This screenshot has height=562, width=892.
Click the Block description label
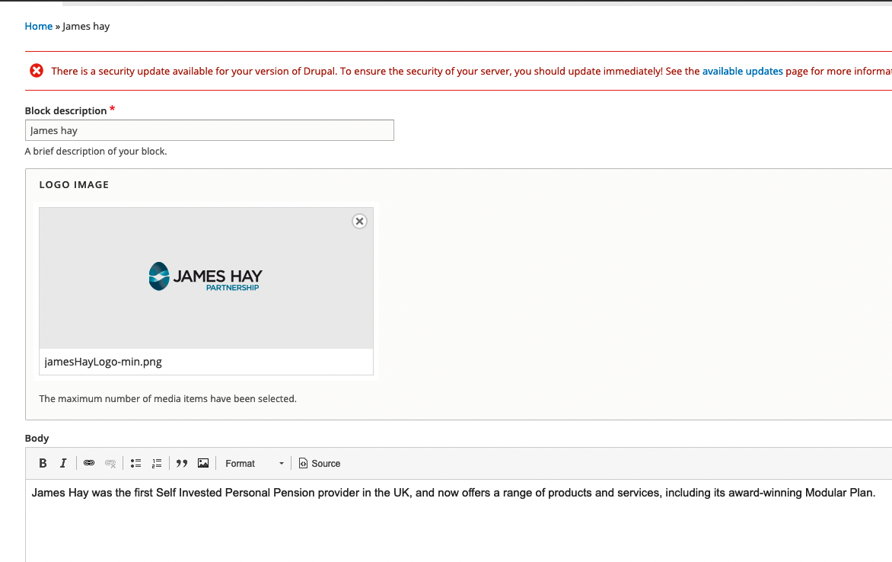tap(65, 110)
